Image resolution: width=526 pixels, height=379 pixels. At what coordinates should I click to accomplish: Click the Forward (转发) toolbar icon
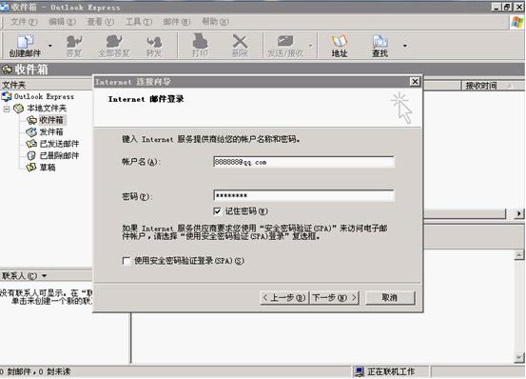coord(154,46)
